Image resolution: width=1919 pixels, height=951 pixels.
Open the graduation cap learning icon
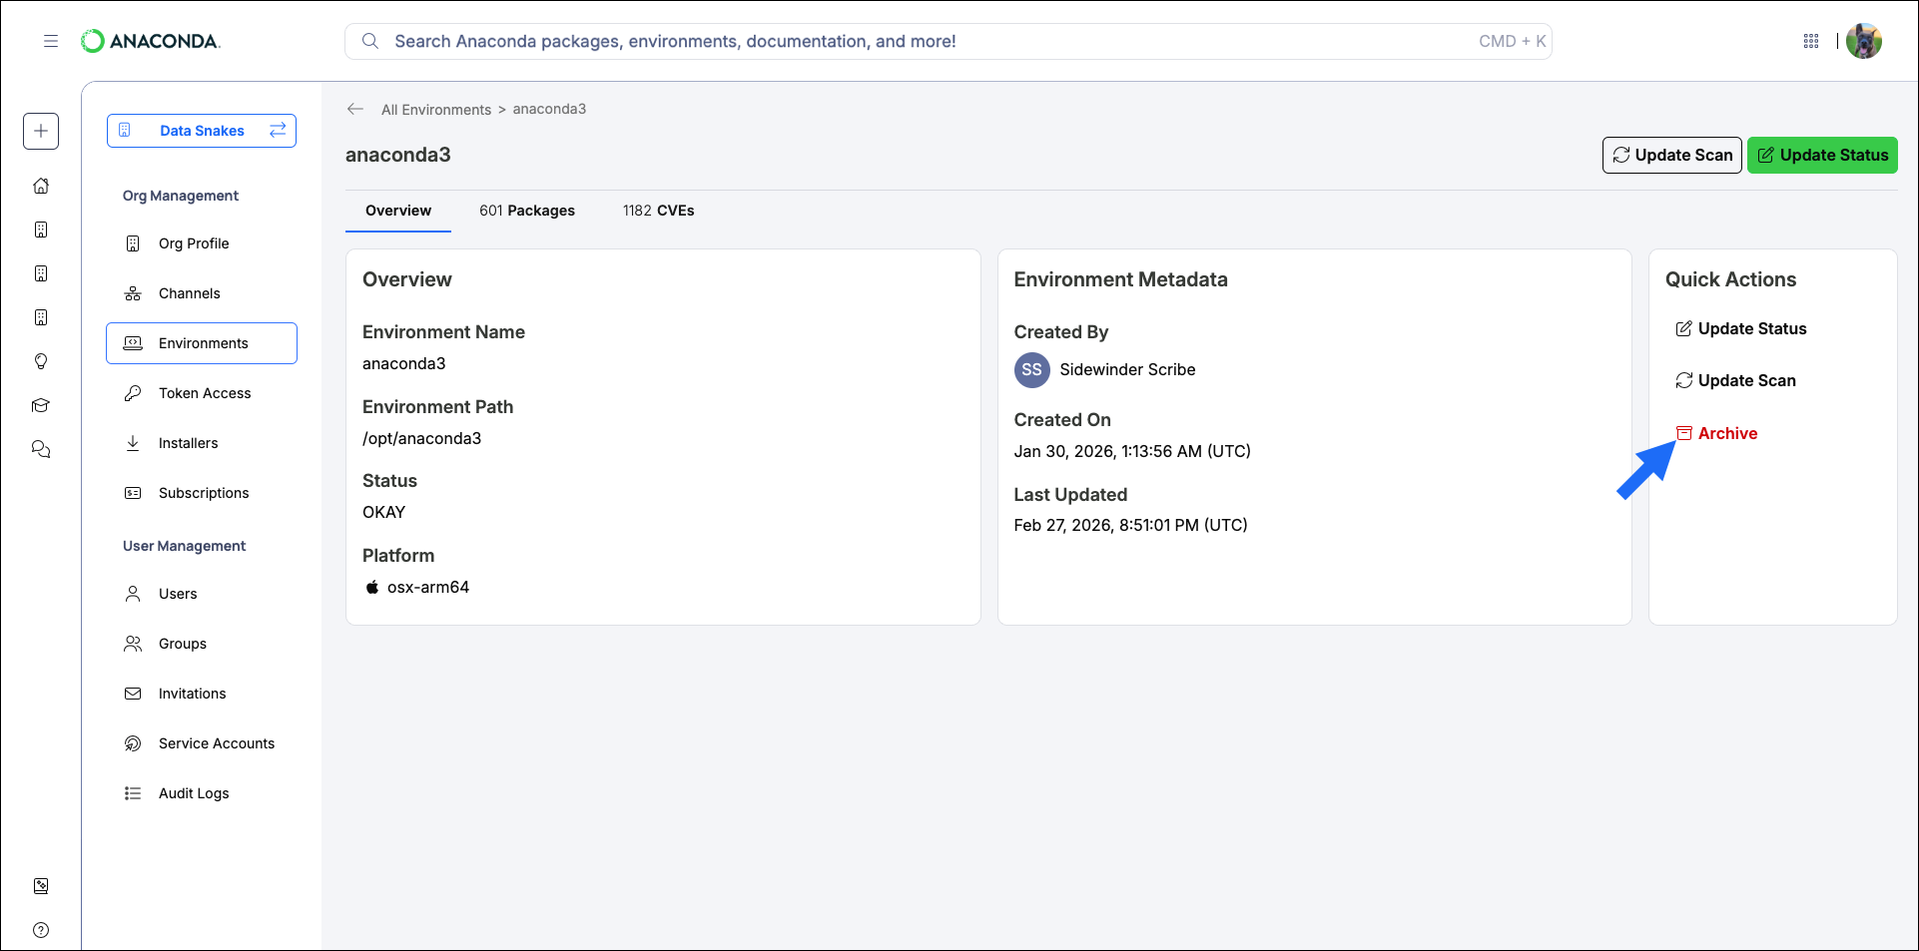click(x=41, y=405)
